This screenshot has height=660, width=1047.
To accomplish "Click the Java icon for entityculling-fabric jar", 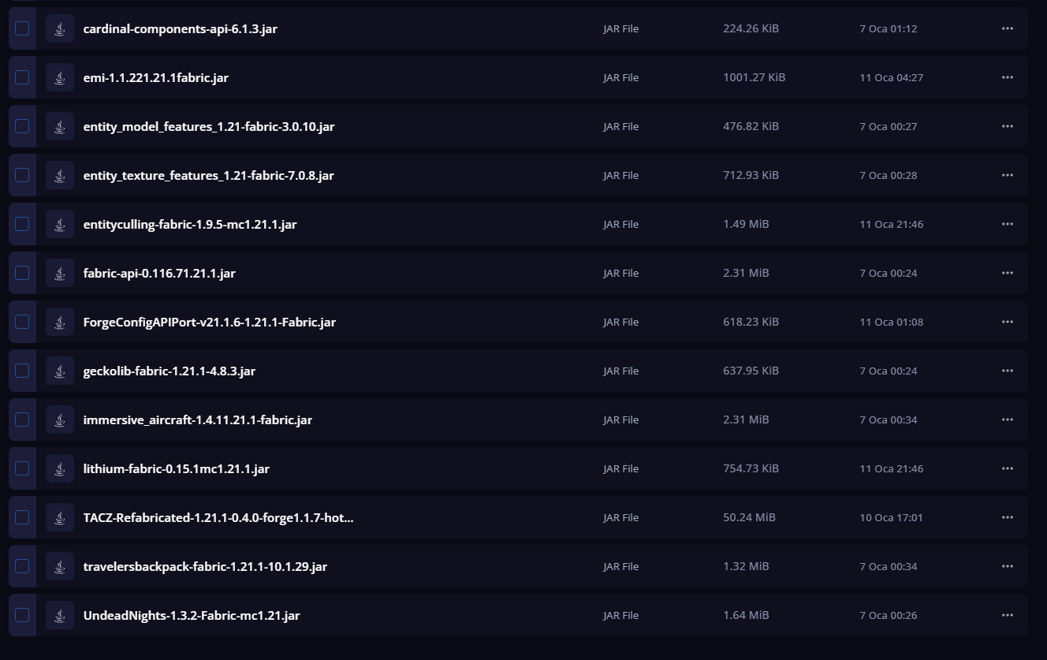I will pyautogui.click(x=60, y=225).
